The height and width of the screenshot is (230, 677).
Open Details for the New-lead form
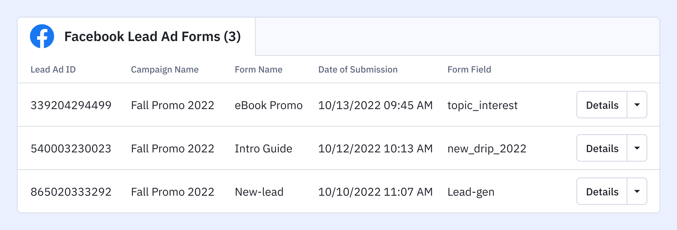[602, 191]
